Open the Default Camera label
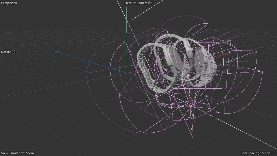Viewport: 277px width, 156px height. [136, 3]
